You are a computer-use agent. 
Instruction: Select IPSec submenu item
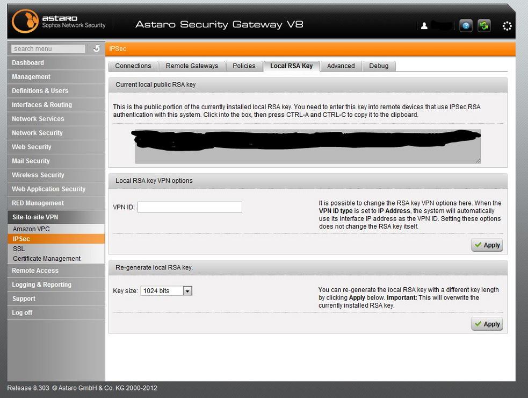(x=56, y=239)
